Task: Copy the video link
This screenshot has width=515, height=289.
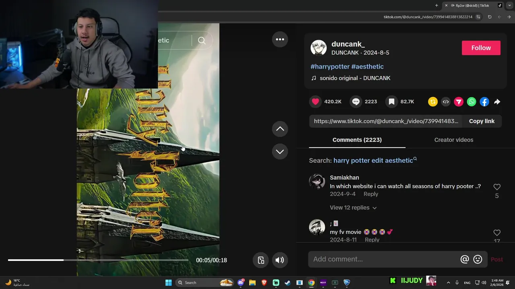Action: [482, 121]
